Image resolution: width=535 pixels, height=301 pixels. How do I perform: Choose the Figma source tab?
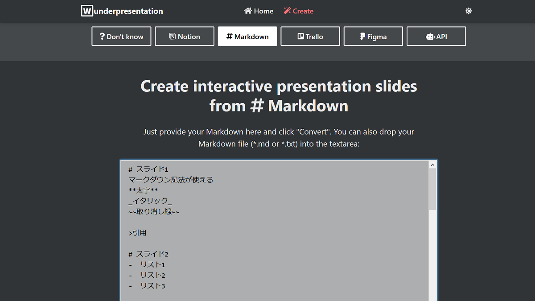point(373,36)
